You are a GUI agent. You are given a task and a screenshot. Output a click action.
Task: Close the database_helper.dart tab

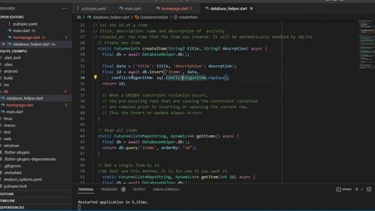click(251, 8)
